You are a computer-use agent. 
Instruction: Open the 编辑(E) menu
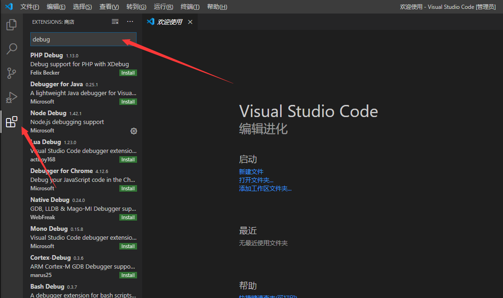coord(56,7)
